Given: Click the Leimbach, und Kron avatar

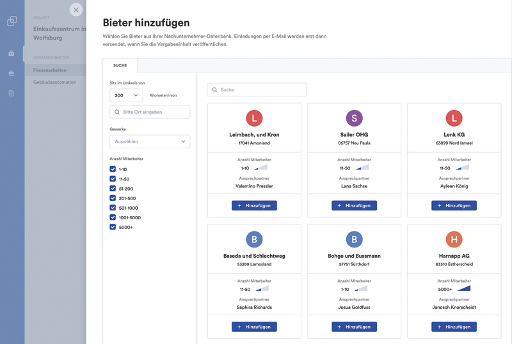Looking at the screenshot, I should (x=254, y=118).
